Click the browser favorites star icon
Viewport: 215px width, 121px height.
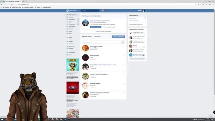(x=199, y=4)
